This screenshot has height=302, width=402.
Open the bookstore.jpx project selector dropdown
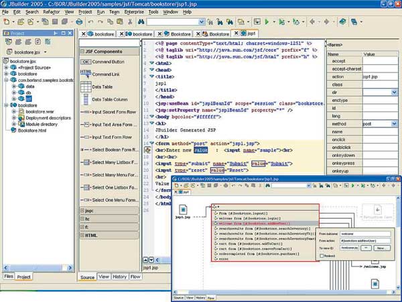pos(46,52)
